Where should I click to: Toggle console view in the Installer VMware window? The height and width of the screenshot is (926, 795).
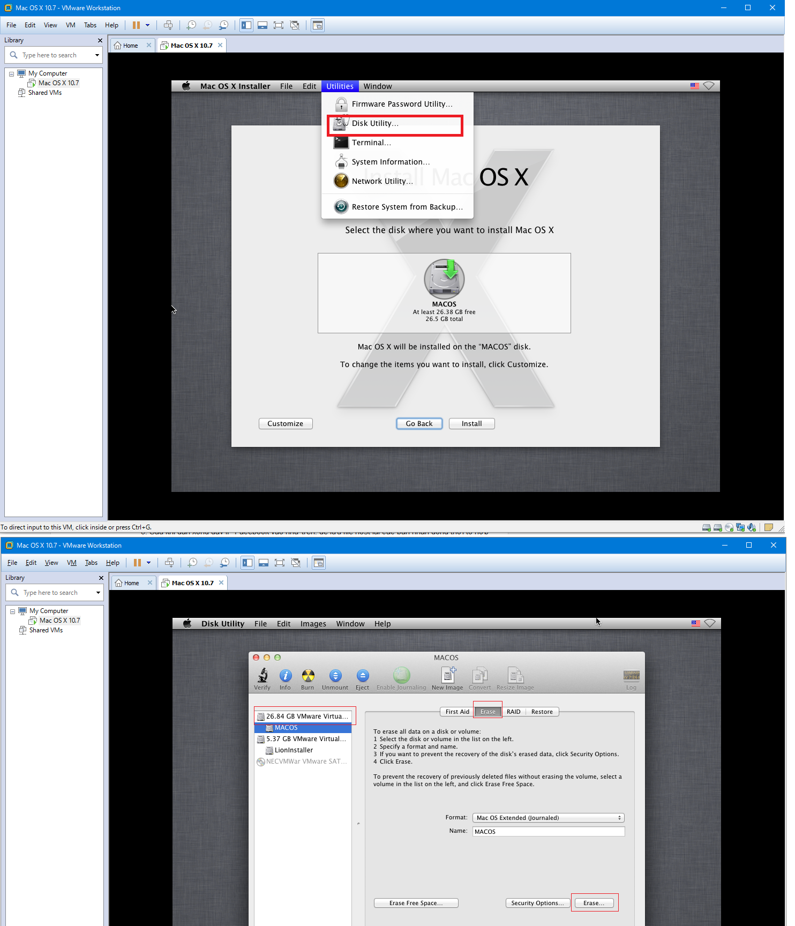tap(318, 25)
